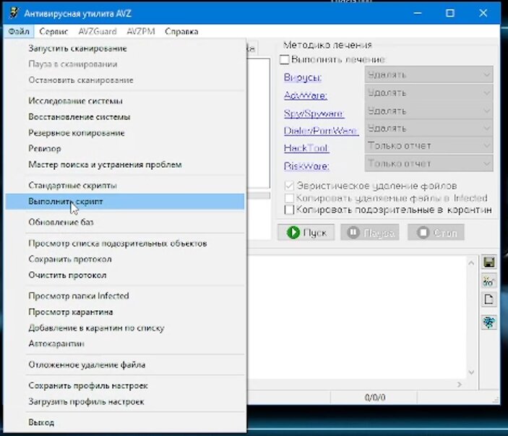Select Отложенное удаление файла menu item
The width and height of the screenshot is (508, 436).
tap(125, 365)
